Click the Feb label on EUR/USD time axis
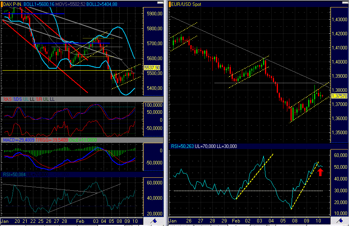The width and height of the screenshot is (349, 226). pos(236,221)
